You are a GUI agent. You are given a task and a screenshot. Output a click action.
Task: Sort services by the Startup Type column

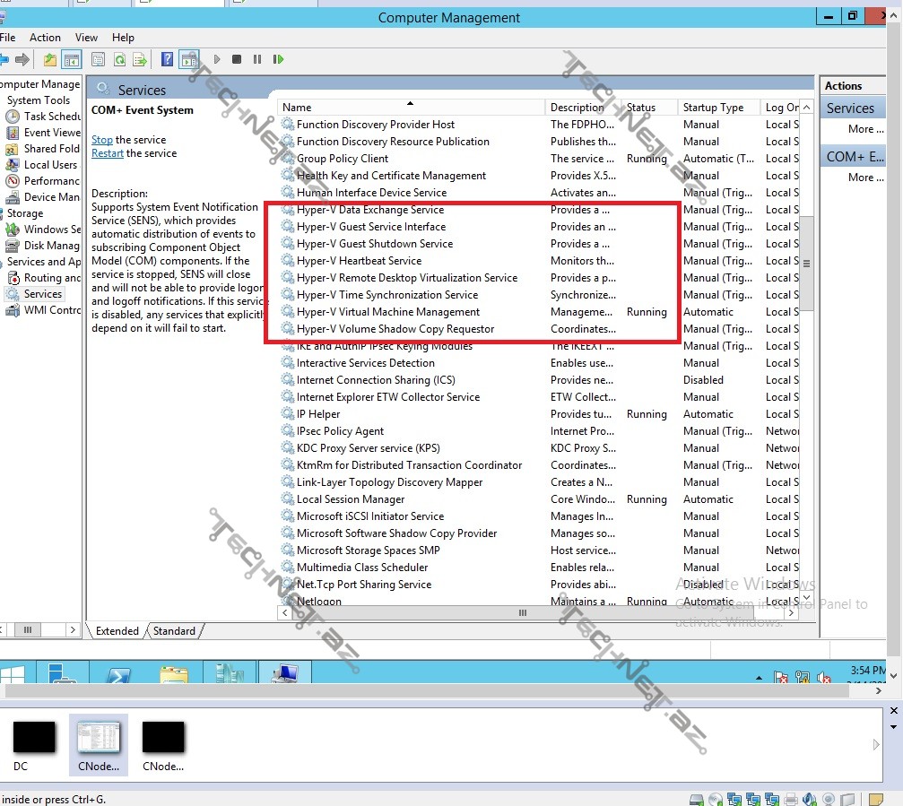pos(713,108)
